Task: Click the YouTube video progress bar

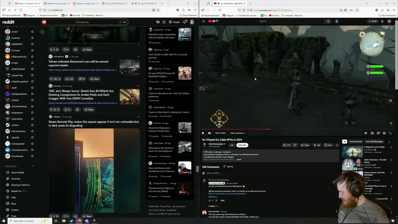Action: 297,129
